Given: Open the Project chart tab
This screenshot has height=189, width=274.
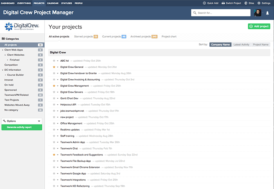Looking at the screenshot, I should [169, 36].
